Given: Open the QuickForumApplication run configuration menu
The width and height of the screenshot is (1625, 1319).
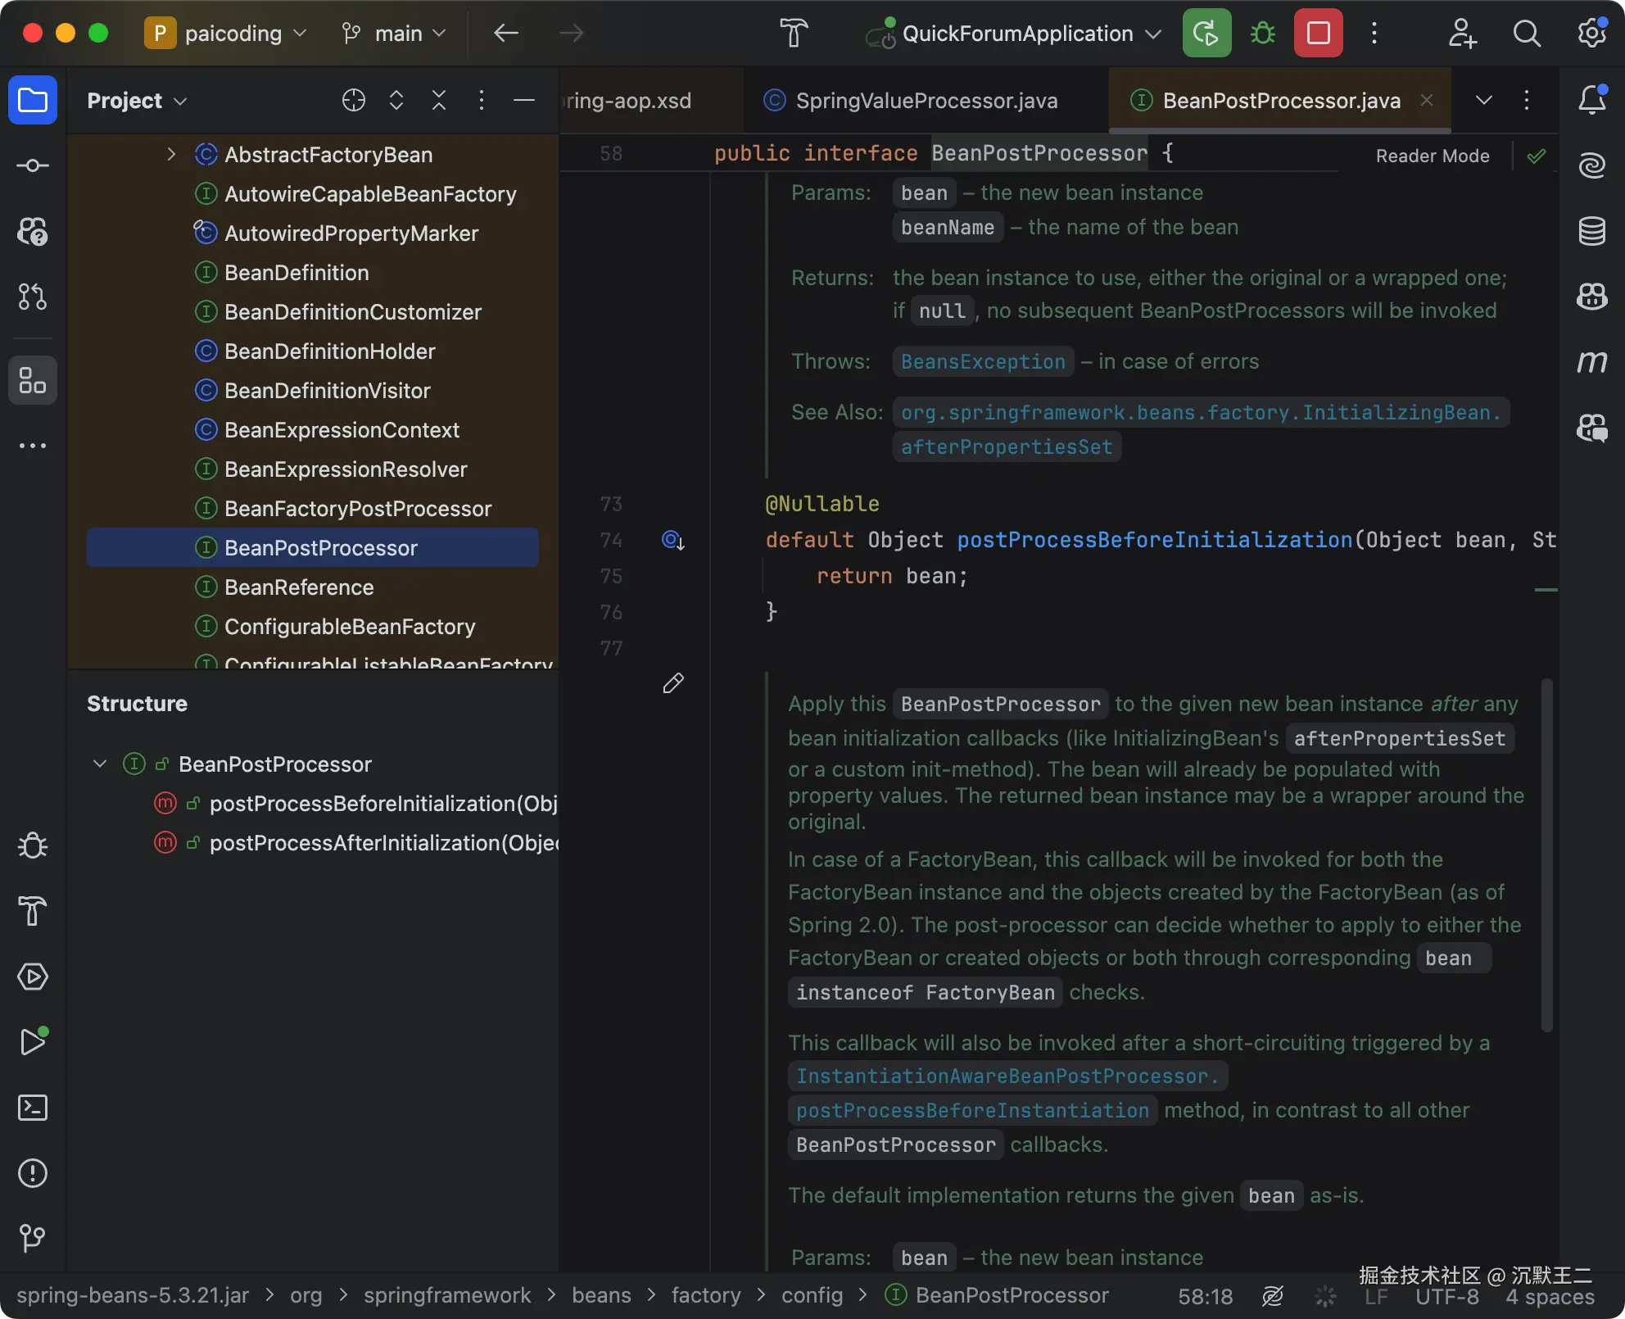Looking at the screenshot, I should (1012, 33).
